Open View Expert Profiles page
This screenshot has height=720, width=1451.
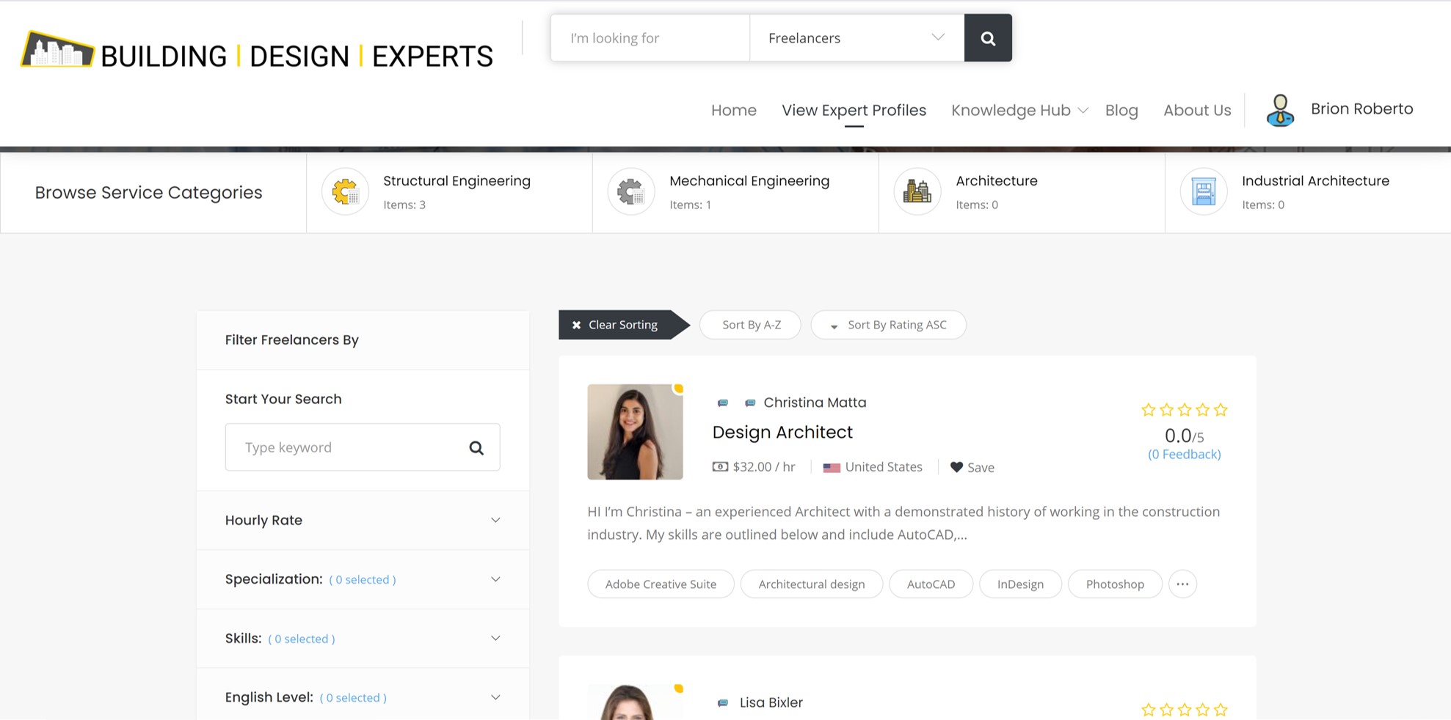(x=854, y=110)
